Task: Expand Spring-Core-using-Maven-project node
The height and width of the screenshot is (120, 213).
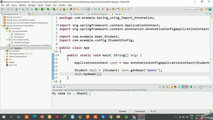Action: pyautogui.click(x=2, y=20)
